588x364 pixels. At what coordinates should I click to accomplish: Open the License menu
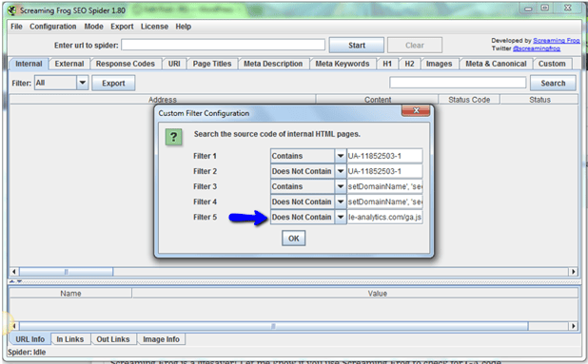click(154, 27)
